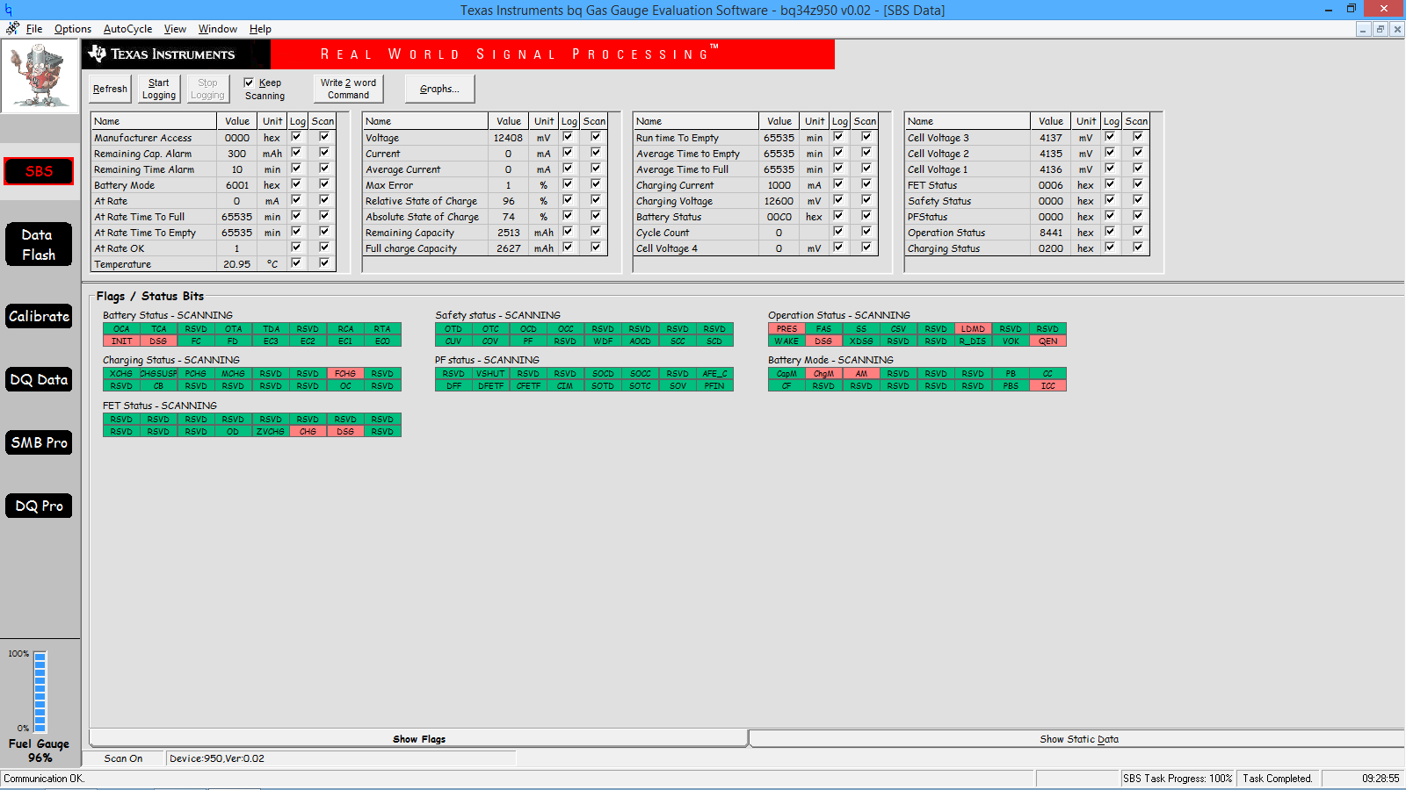
Task: Click the DSG flag in FET Status
Action: click(x=345, y=432)
